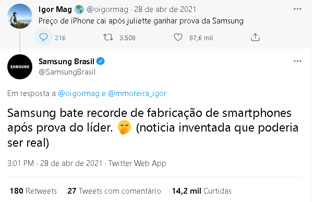Click the Twitter Web App source label
Screen dimensions: 314x202
coord(137,163)
